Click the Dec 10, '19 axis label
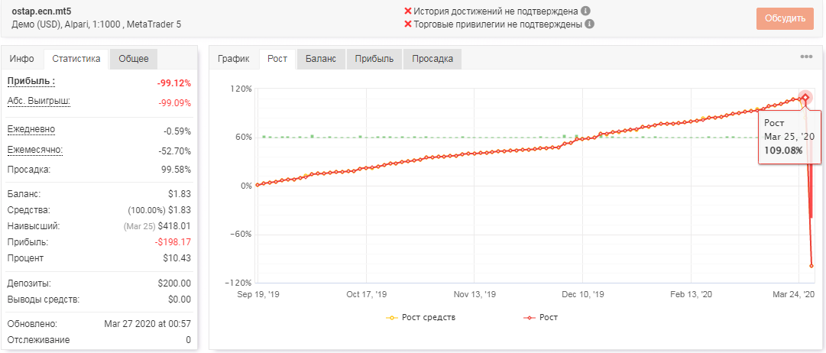 [x=582, y=294]
